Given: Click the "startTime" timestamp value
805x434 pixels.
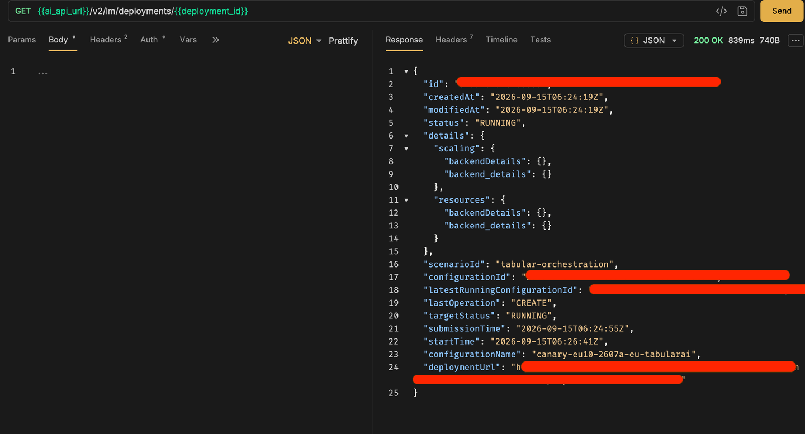Looking at the screenshot, I should tap(546, 341).
